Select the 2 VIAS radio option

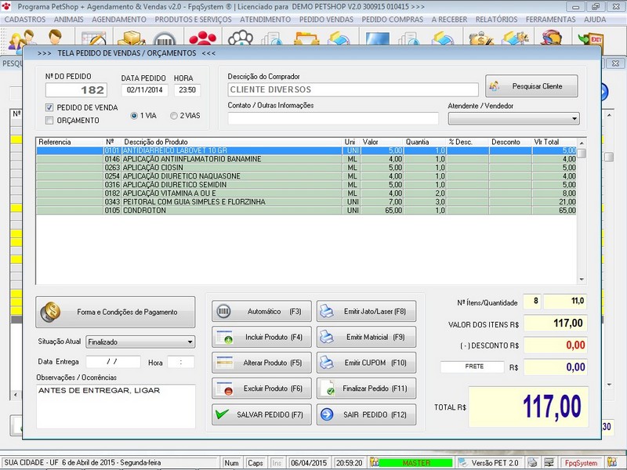tap(173, 115)
